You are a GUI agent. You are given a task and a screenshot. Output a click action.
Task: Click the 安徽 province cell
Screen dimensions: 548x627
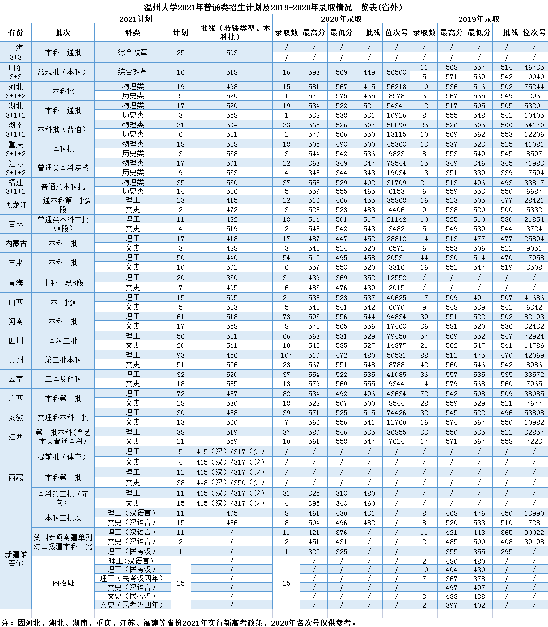16,417
